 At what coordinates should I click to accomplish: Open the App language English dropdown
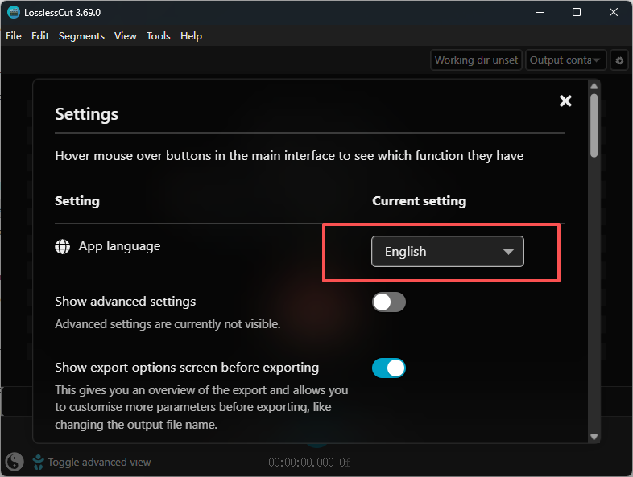click(447, 251)
